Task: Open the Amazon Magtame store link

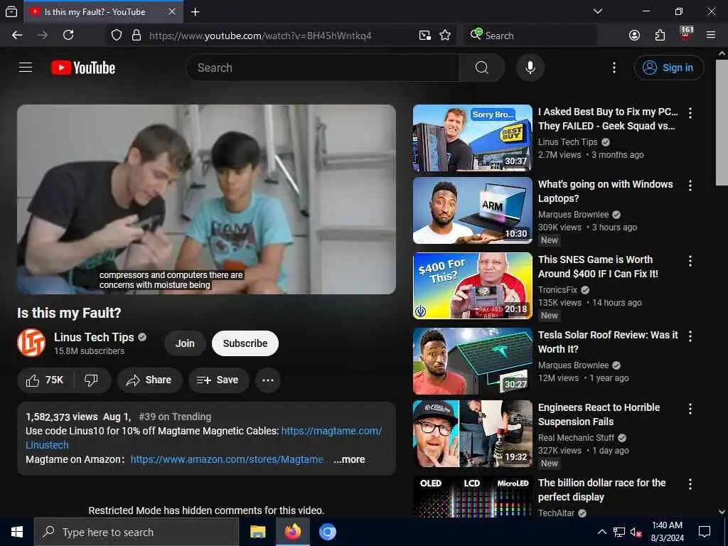Action: tap(227, 460)
